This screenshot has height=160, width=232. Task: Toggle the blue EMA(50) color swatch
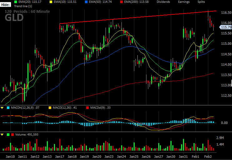click(x=86, y=2)
